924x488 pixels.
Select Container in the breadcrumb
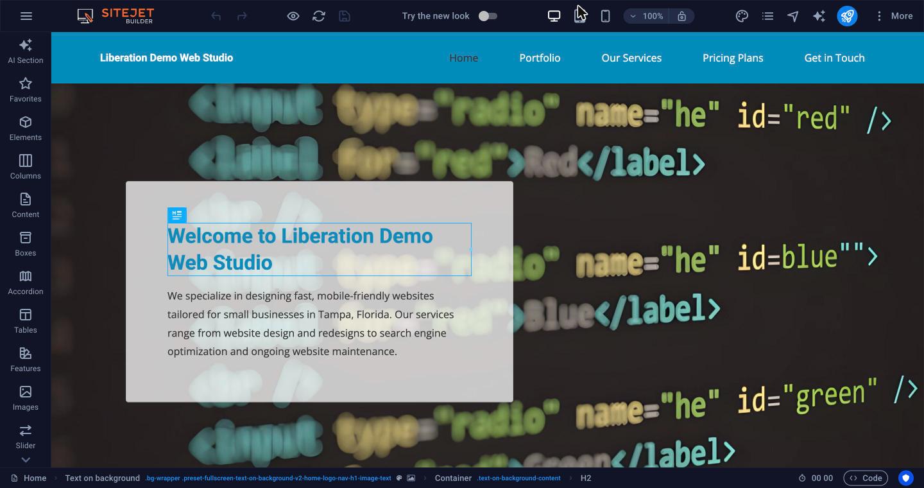[453, 478]
